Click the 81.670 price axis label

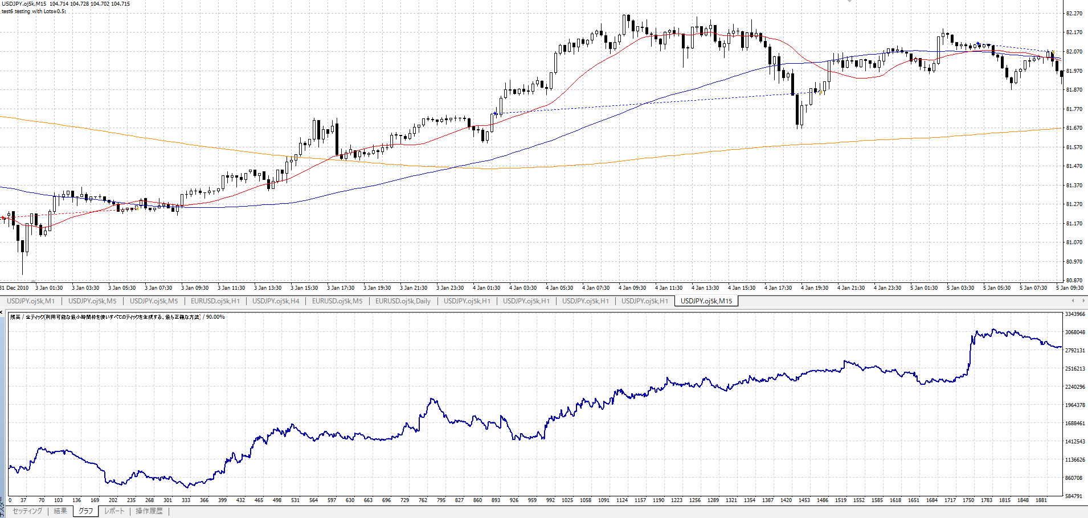coord(1074,128)
